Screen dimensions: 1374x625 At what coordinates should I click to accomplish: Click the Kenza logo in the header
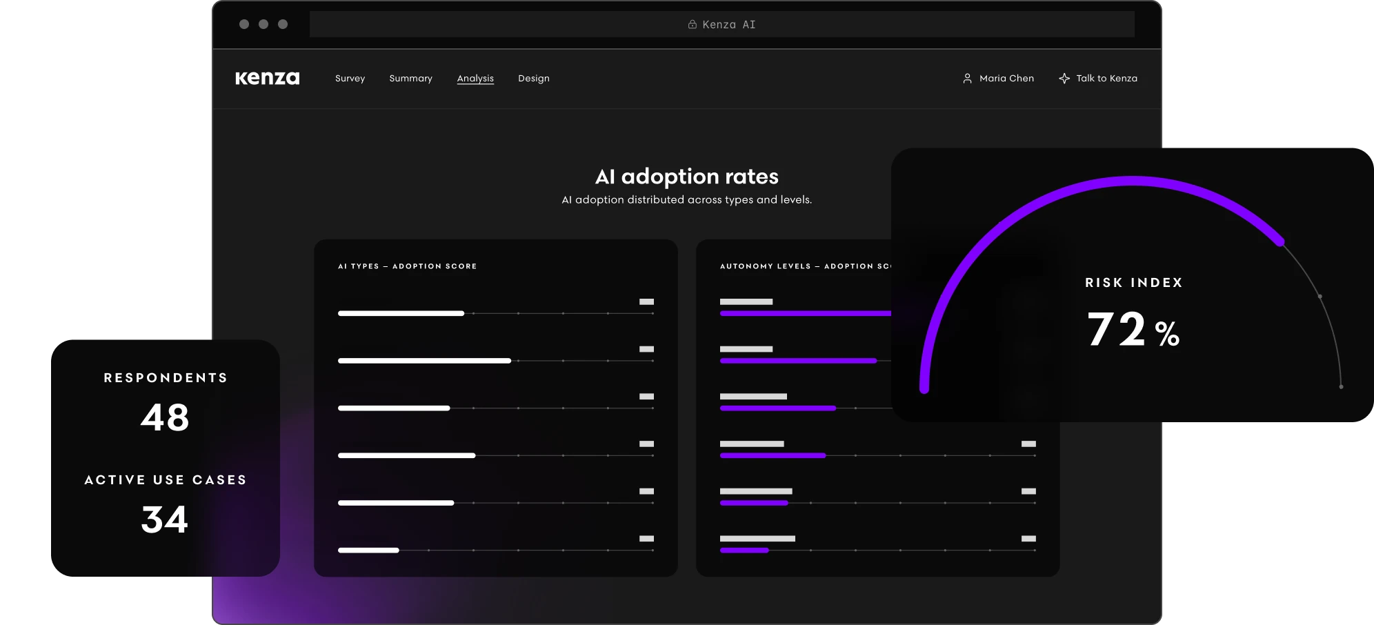pyautogui.click(x=268, y=78)
